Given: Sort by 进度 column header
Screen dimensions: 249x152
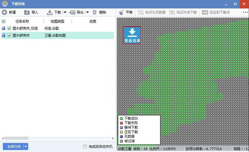Looking at the screenshot, I should [93, 21].
